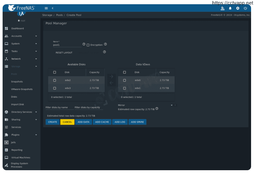Click the left arrow to remove disks from VDevs
Screen dimensions: 254x179
pyautogui.click(x=111, y=83)
